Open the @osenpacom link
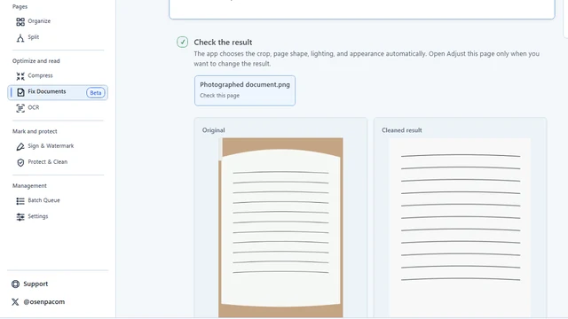The image size is (568, 319). pyautogui.click(x=43, y=301)
